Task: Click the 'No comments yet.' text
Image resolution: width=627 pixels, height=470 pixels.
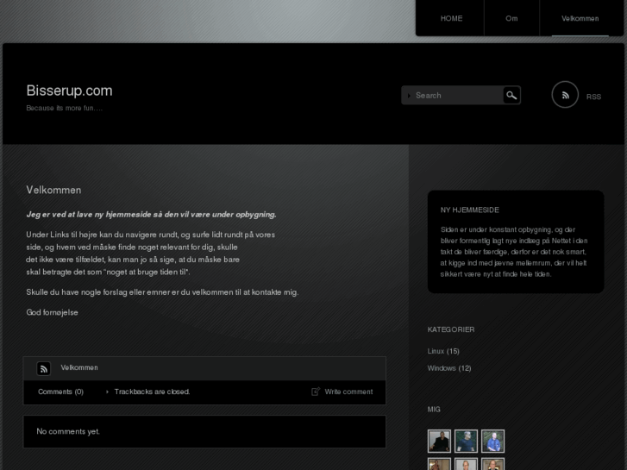Action: (x=68, y=431)
